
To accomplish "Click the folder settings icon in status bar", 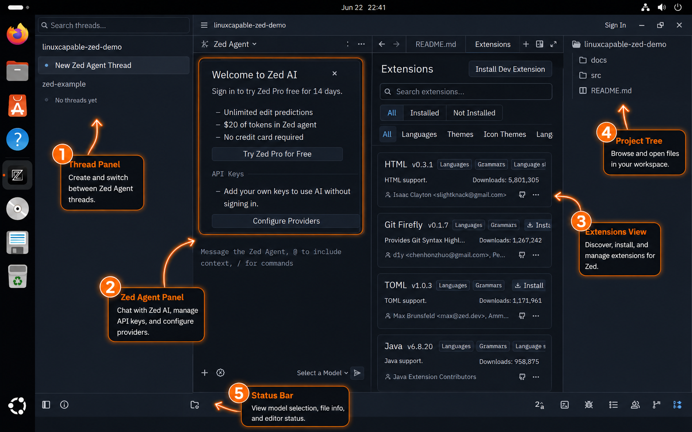I will pos(195,405).
